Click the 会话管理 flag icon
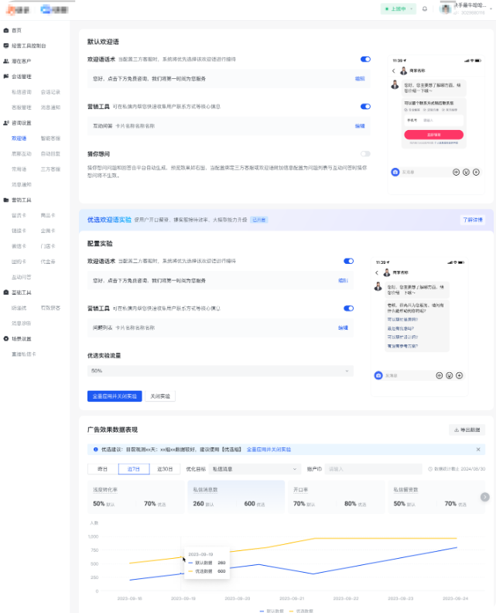Screen dimensions: 496x613 (6, 76)
